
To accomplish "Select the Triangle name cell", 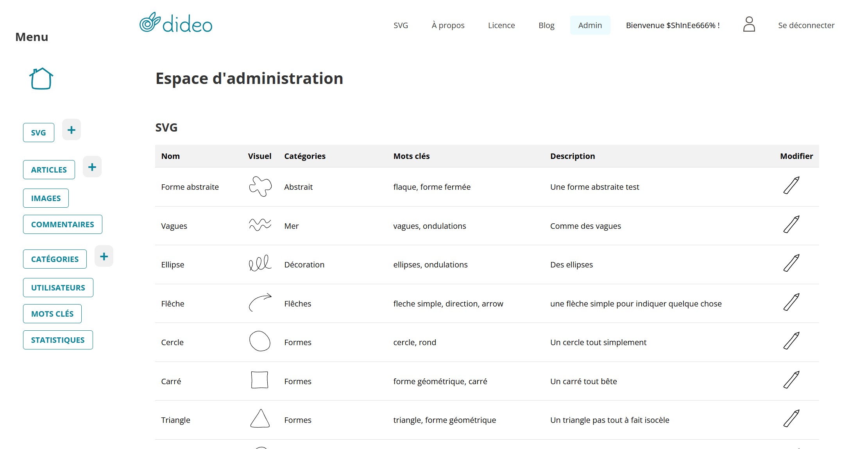I will pos(175,420).
